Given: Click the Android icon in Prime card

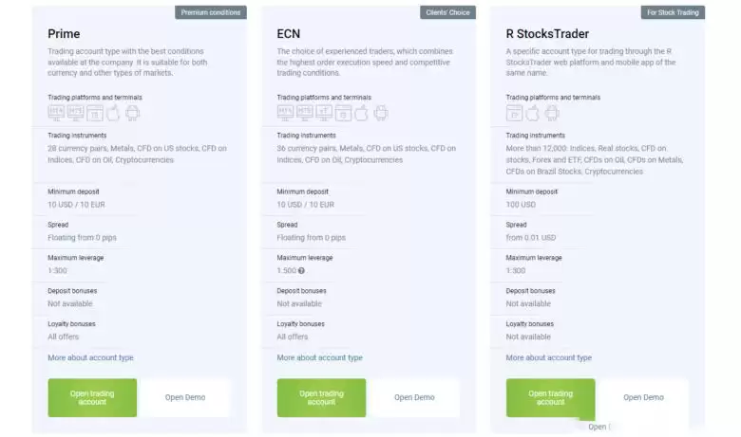Looking at the screenshot, I should click(x=132, y=113).
